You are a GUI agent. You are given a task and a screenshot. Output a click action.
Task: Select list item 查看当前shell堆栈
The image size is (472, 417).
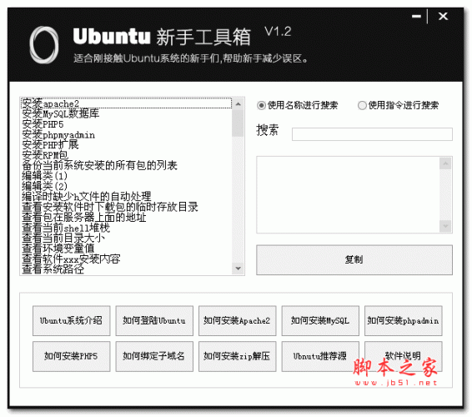pos(127,228)
